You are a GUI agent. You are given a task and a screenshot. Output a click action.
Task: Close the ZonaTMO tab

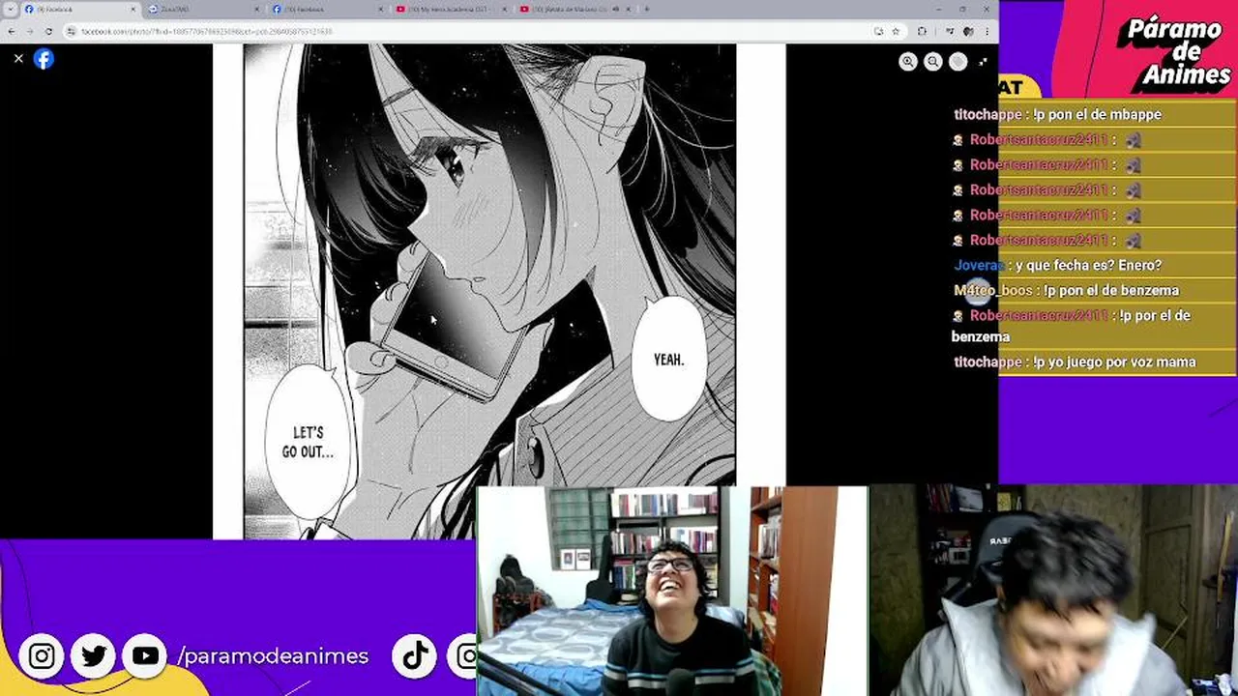click(x=256, y=9)
